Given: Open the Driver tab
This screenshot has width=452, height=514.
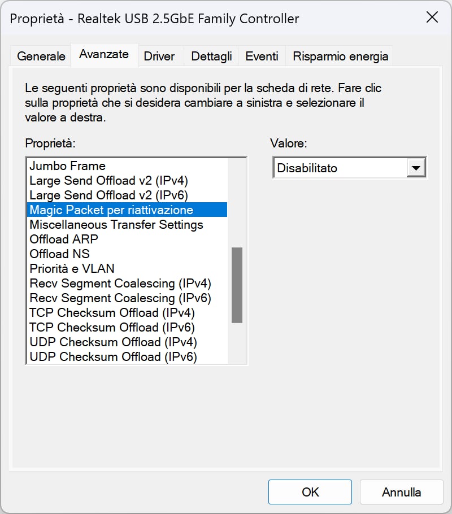Looking at the screenshot, I should pyautogui.click(x=159, y=56).
